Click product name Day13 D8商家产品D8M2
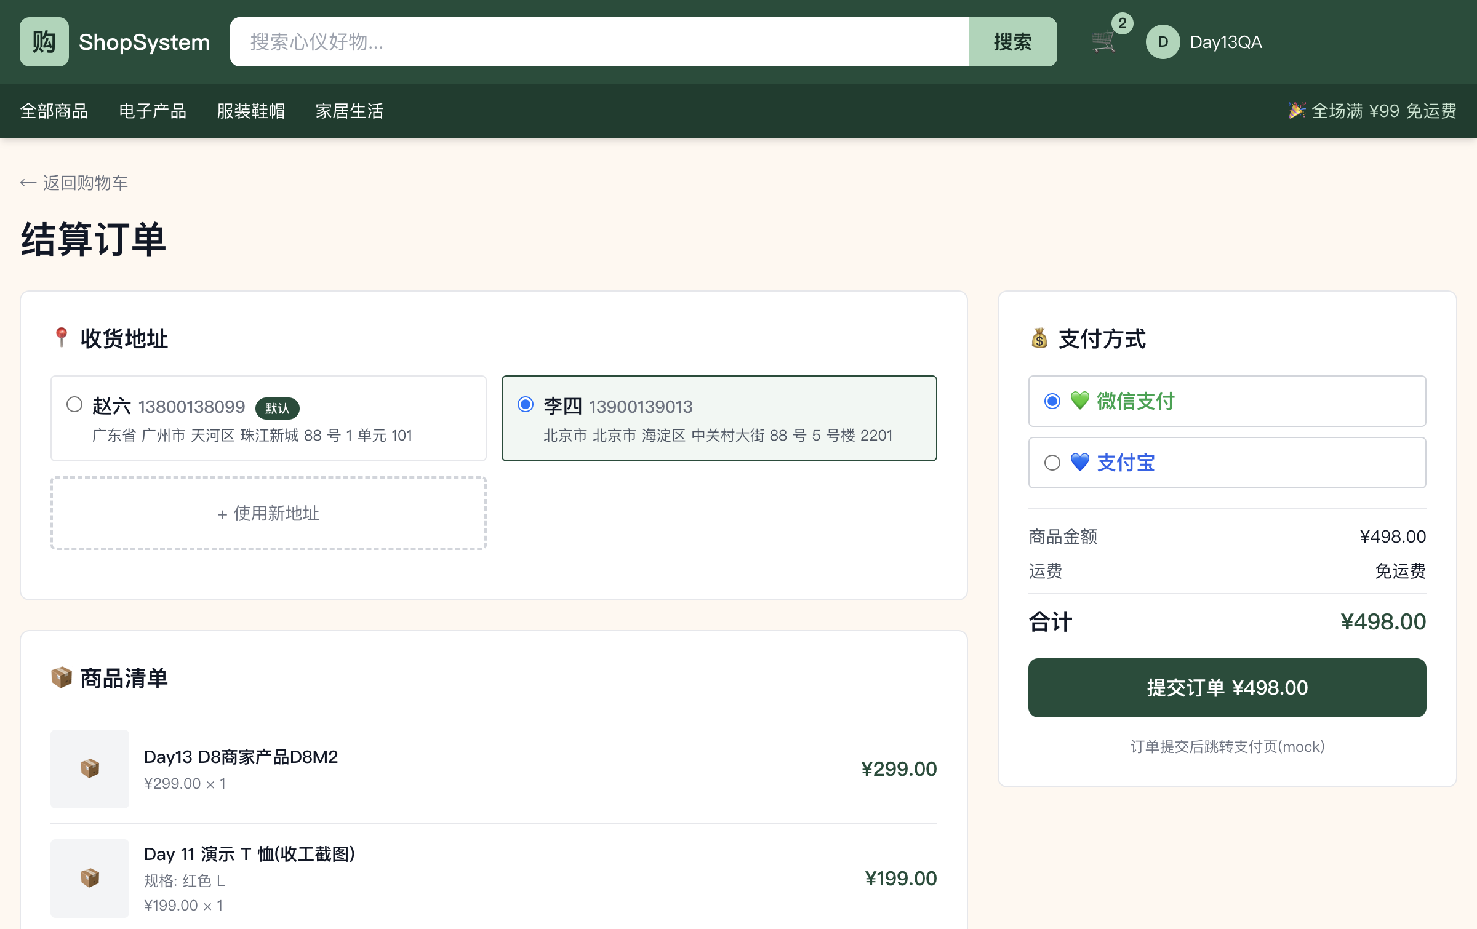 [241, 757]
